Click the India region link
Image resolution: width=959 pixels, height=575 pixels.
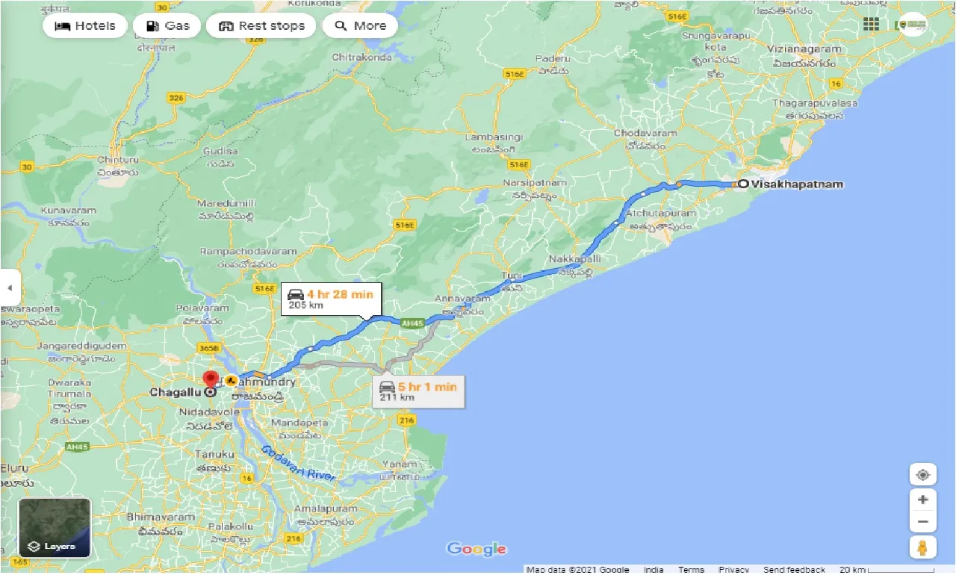[x=654, y=570]
